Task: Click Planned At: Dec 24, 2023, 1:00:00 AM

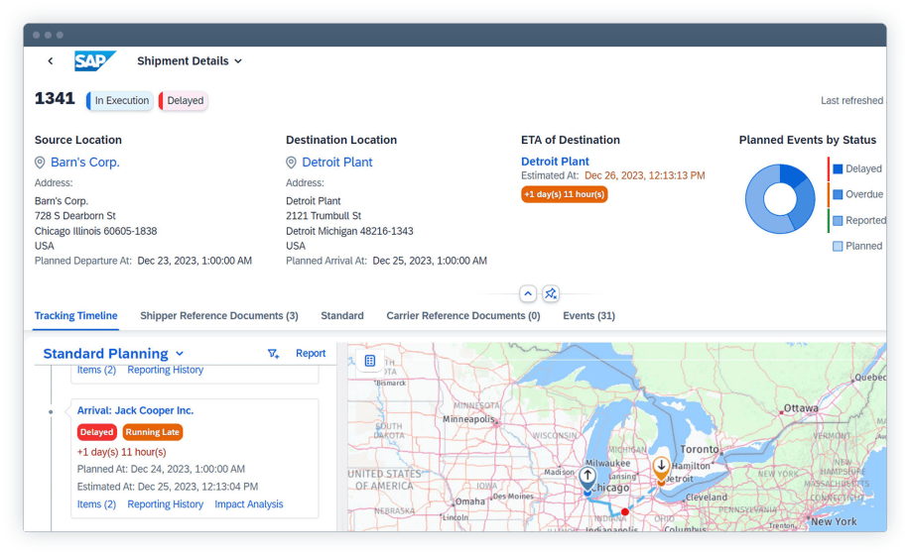Action: click(x=161, y=469)
